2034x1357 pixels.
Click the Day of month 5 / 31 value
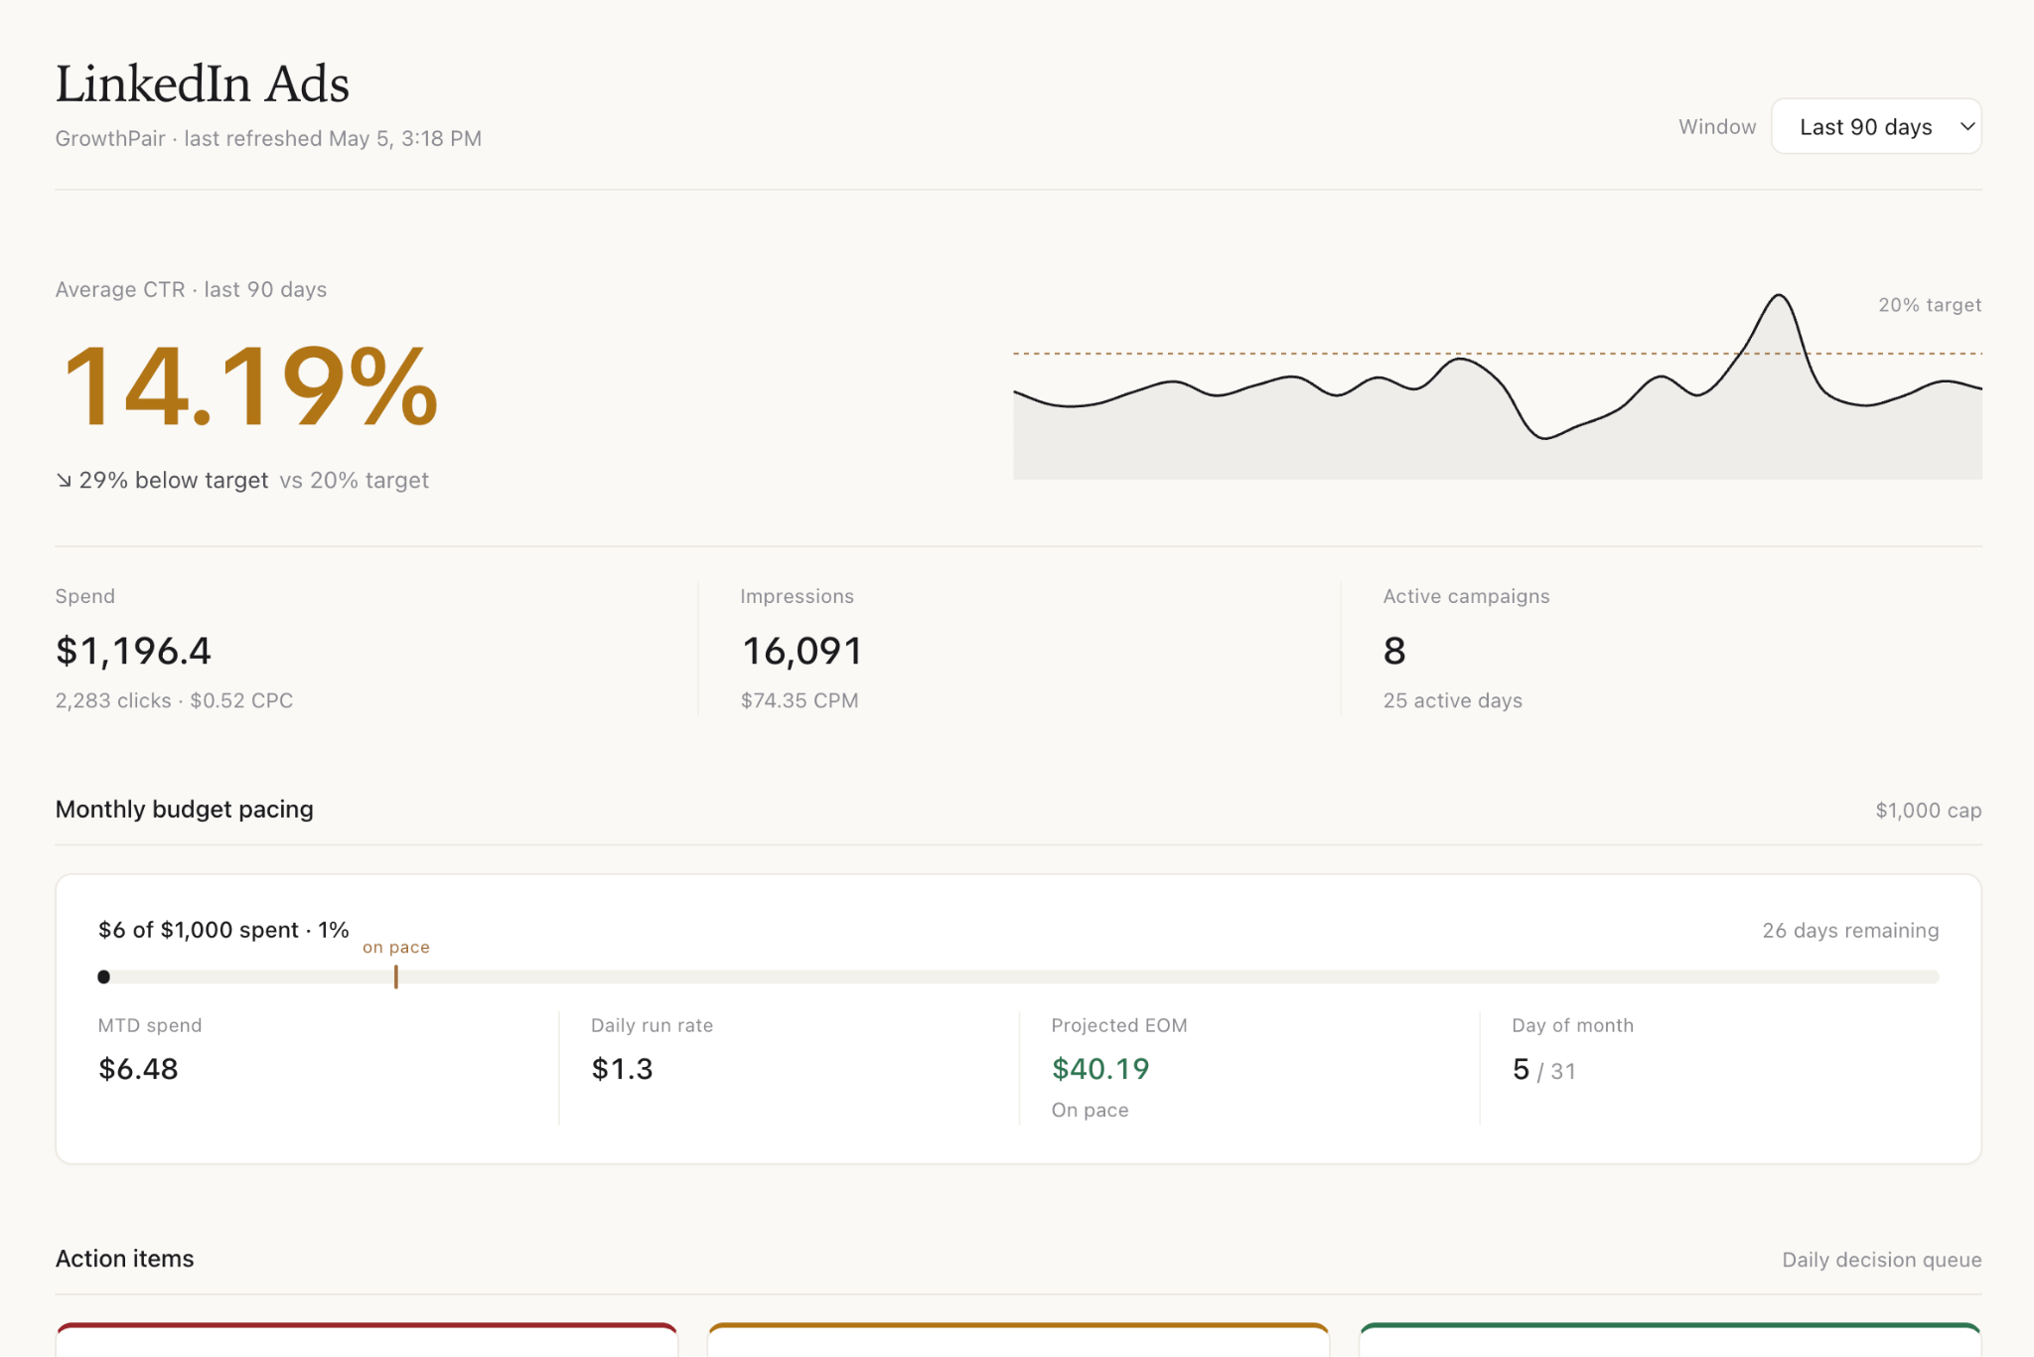(x=1543, y=1070)
